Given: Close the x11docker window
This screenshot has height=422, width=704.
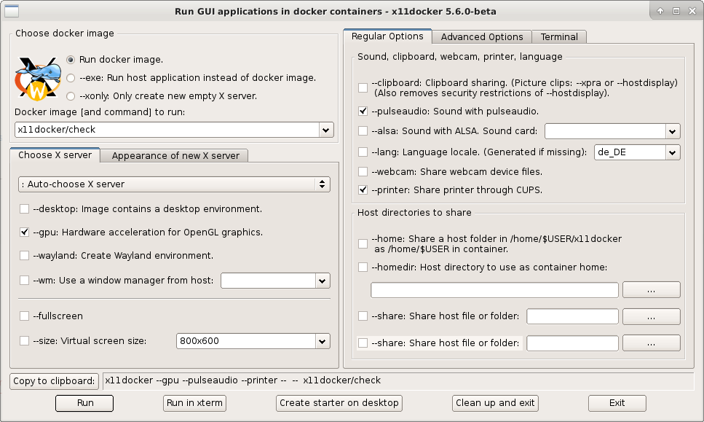Looking at the screenshot, I should tap(692, 11).
